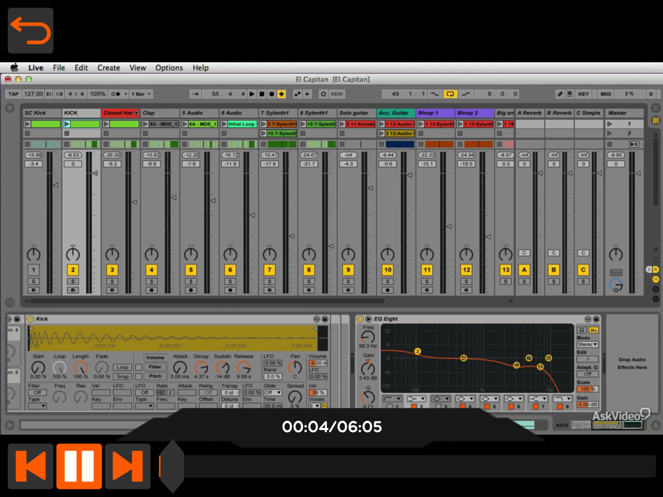Click the SC Kick pan knob
663x497 pixels.
(x=33, y=254)
